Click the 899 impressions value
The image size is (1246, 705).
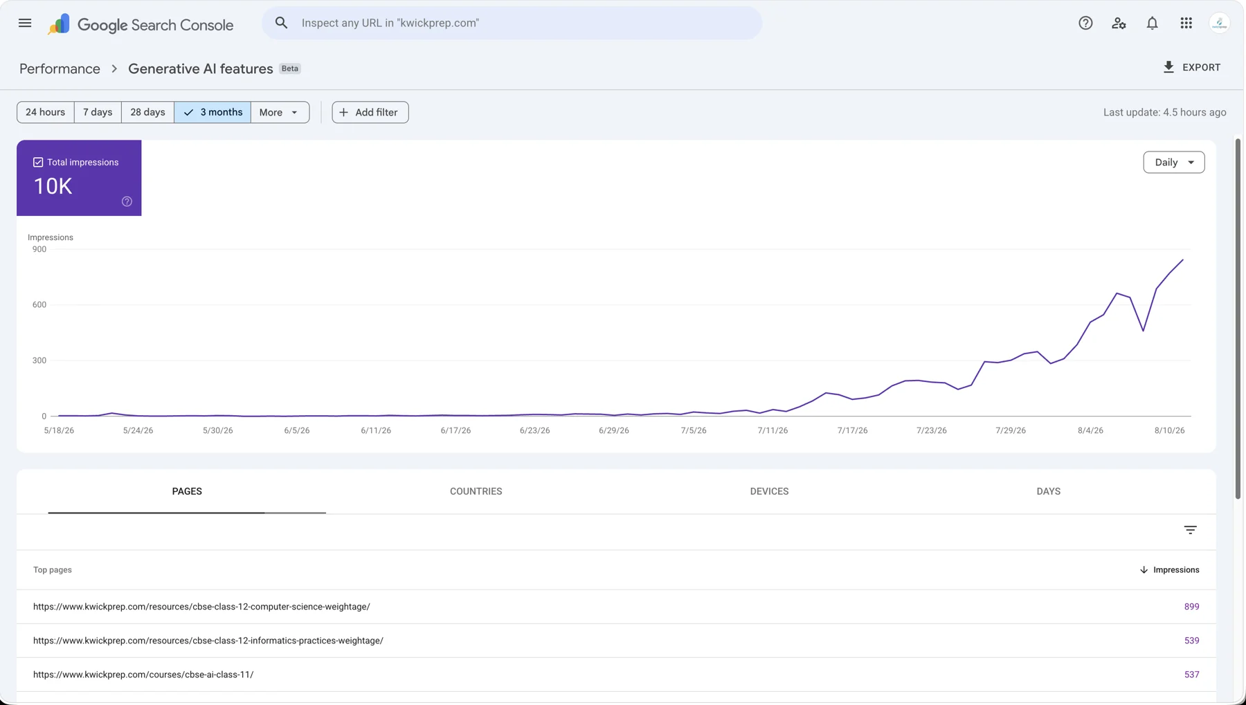pos(1191,607)
